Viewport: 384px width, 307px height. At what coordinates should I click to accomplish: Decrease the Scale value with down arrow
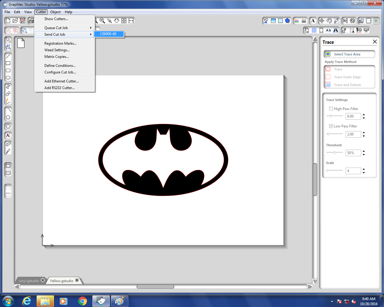click(x=364, y=172)
